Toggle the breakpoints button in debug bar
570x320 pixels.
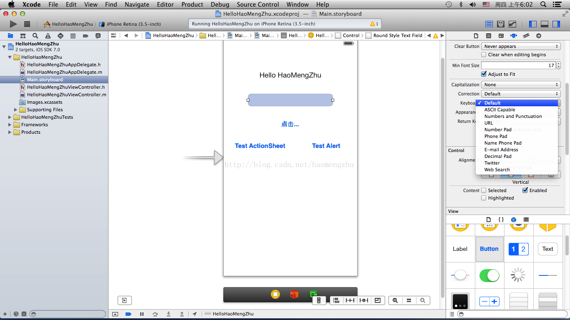(x=129, y=314)
